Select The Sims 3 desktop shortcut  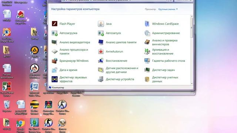(34, 126)
